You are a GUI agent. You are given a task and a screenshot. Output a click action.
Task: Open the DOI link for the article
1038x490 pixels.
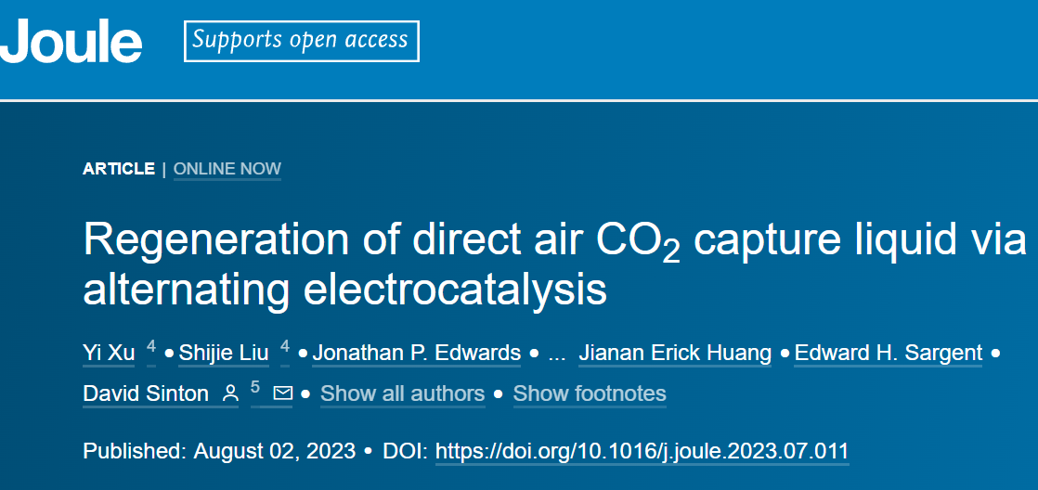[x=642, y=452]
